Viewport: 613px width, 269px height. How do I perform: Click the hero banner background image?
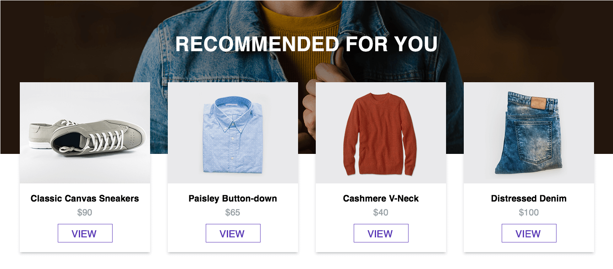306,72
